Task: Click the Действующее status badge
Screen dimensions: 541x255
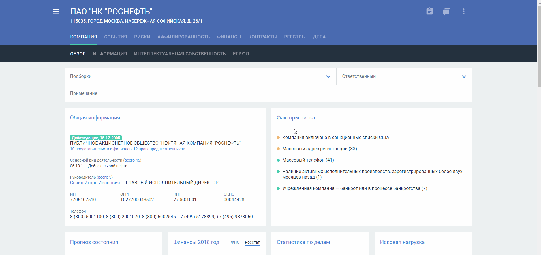Action: tap(96, 138)
